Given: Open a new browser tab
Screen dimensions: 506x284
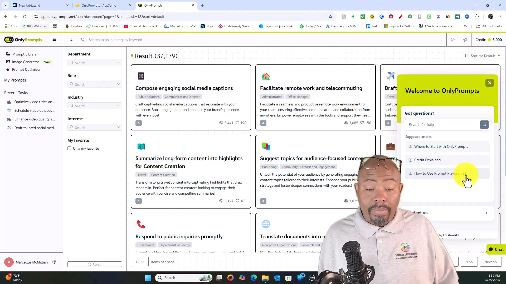Looking at the screenshot, I should pos(202,5).
